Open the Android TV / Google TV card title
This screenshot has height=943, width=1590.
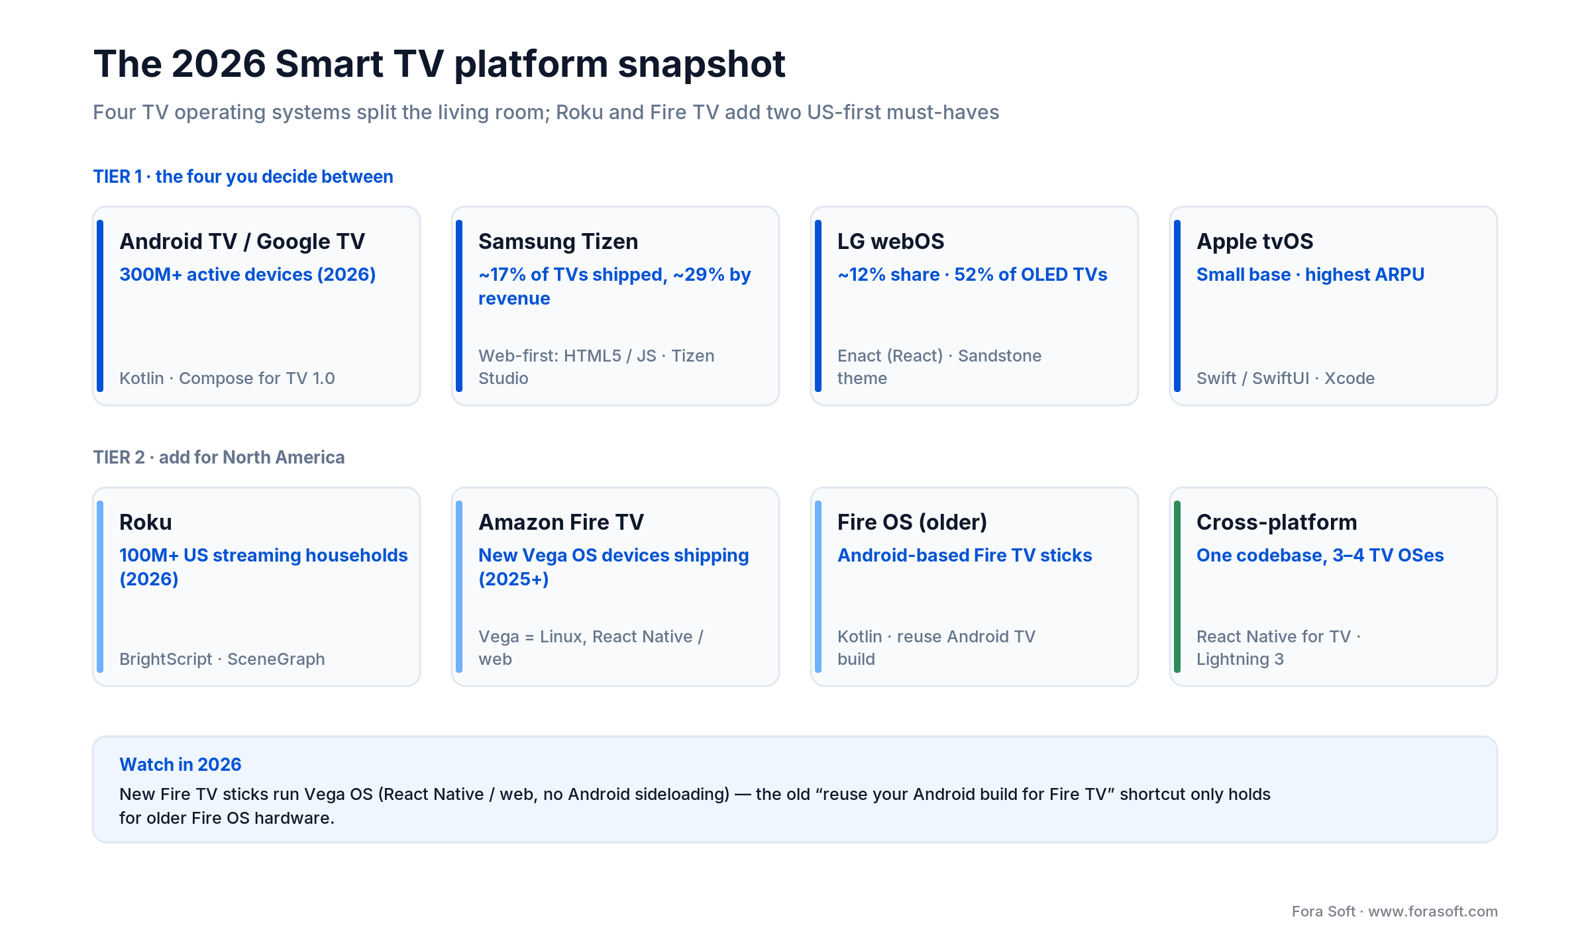tap(242, 242)
